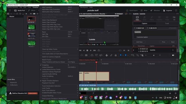
Task: Click the Prev caption button
Action: tap(164, 42)
